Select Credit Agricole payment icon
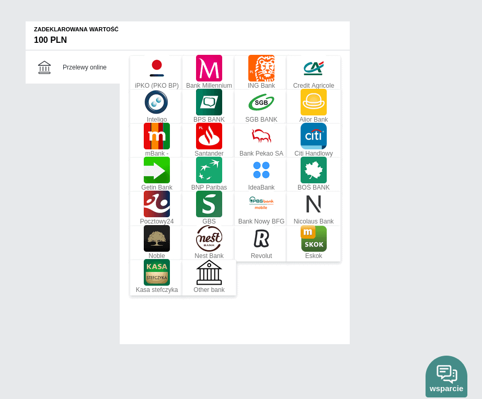 (314, 68)
